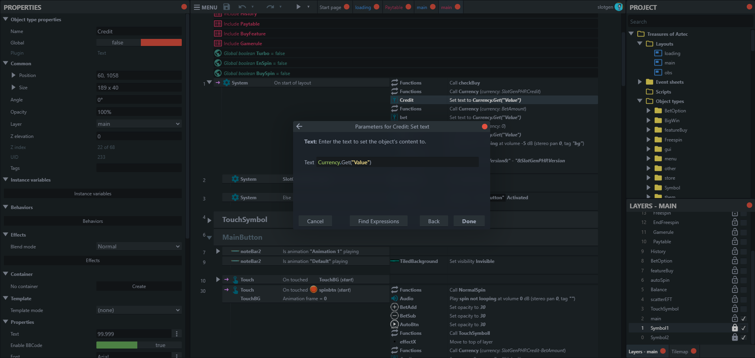This screenshot has width=755, height=358.
Task: Open Instance variables editor button
Action: point(93,193)
